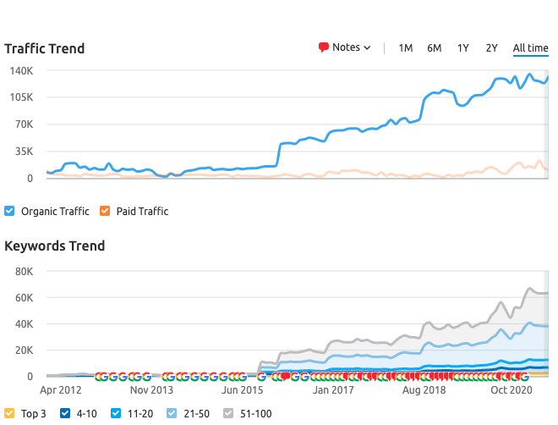
Task: Click the 140K traffic axis value
Action: (x=21, y=71)
